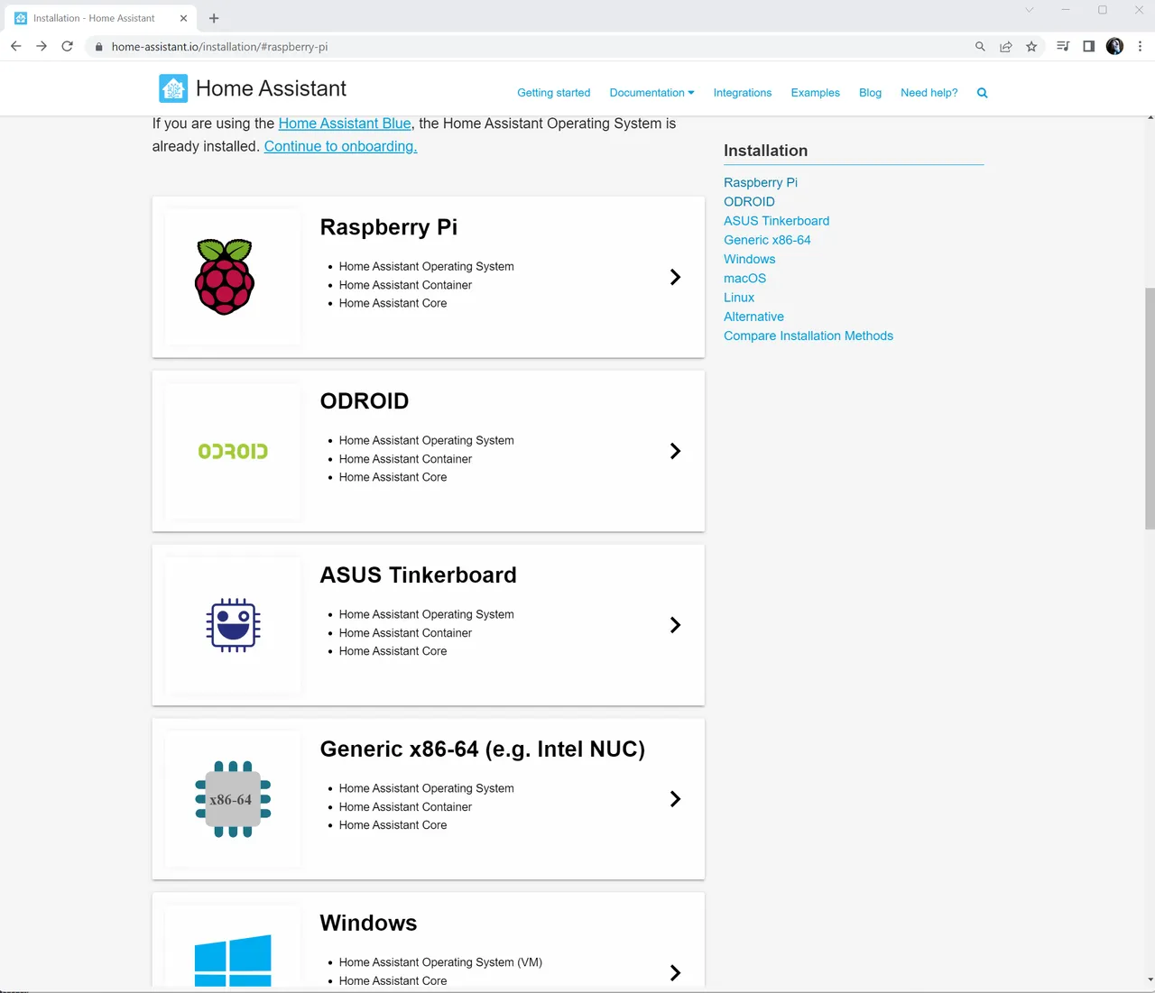Click the ASUS Tinkerboard card heading

[x=419, y=575]
